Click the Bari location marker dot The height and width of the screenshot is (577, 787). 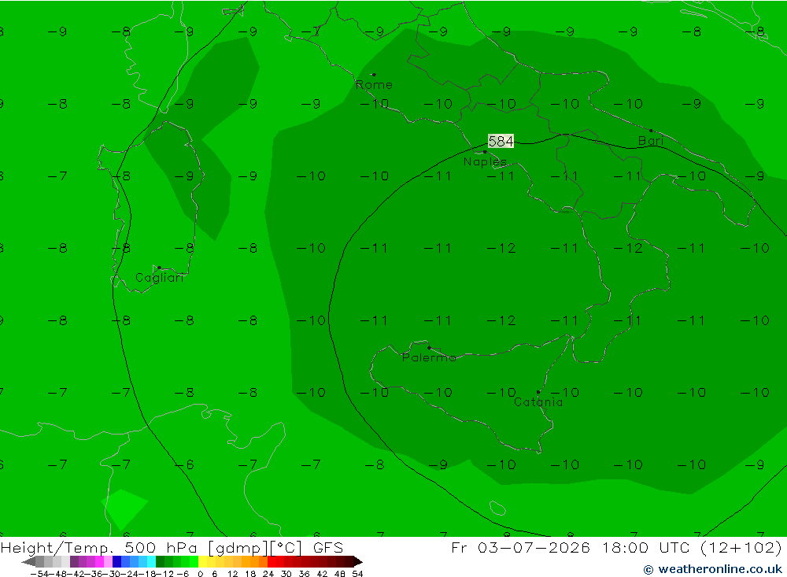click(x=651, y=131)
